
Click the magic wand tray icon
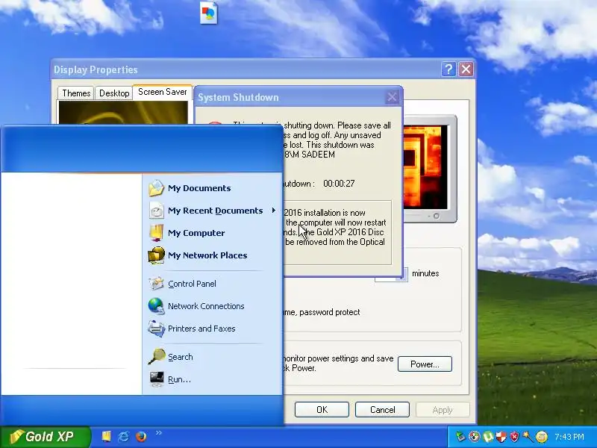[x=528, y=437]
